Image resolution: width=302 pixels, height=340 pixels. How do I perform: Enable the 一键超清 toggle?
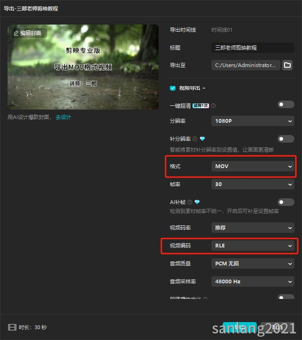[x=286, y=104]
